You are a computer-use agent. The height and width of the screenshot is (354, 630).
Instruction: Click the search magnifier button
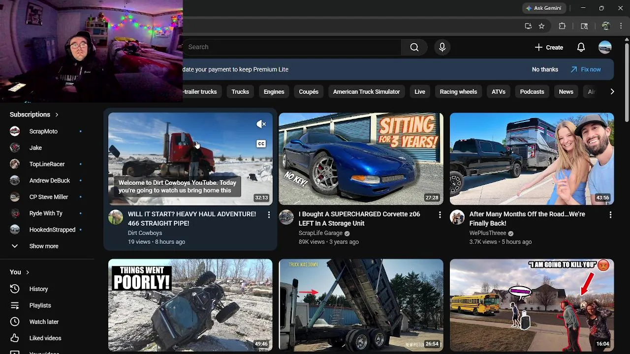(x=414, y=47)
